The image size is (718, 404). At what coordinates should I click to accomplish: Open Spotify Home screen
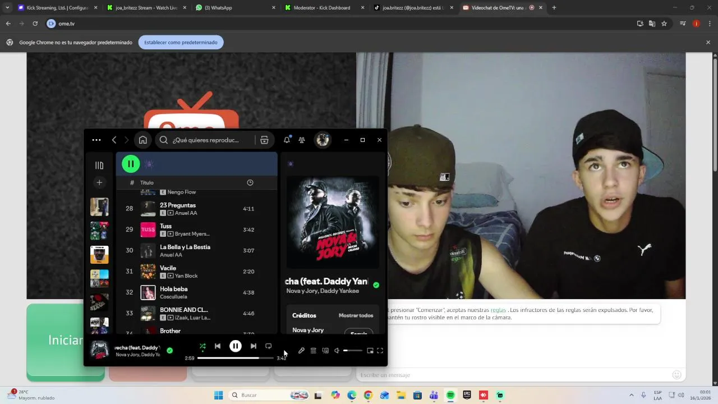143,140
